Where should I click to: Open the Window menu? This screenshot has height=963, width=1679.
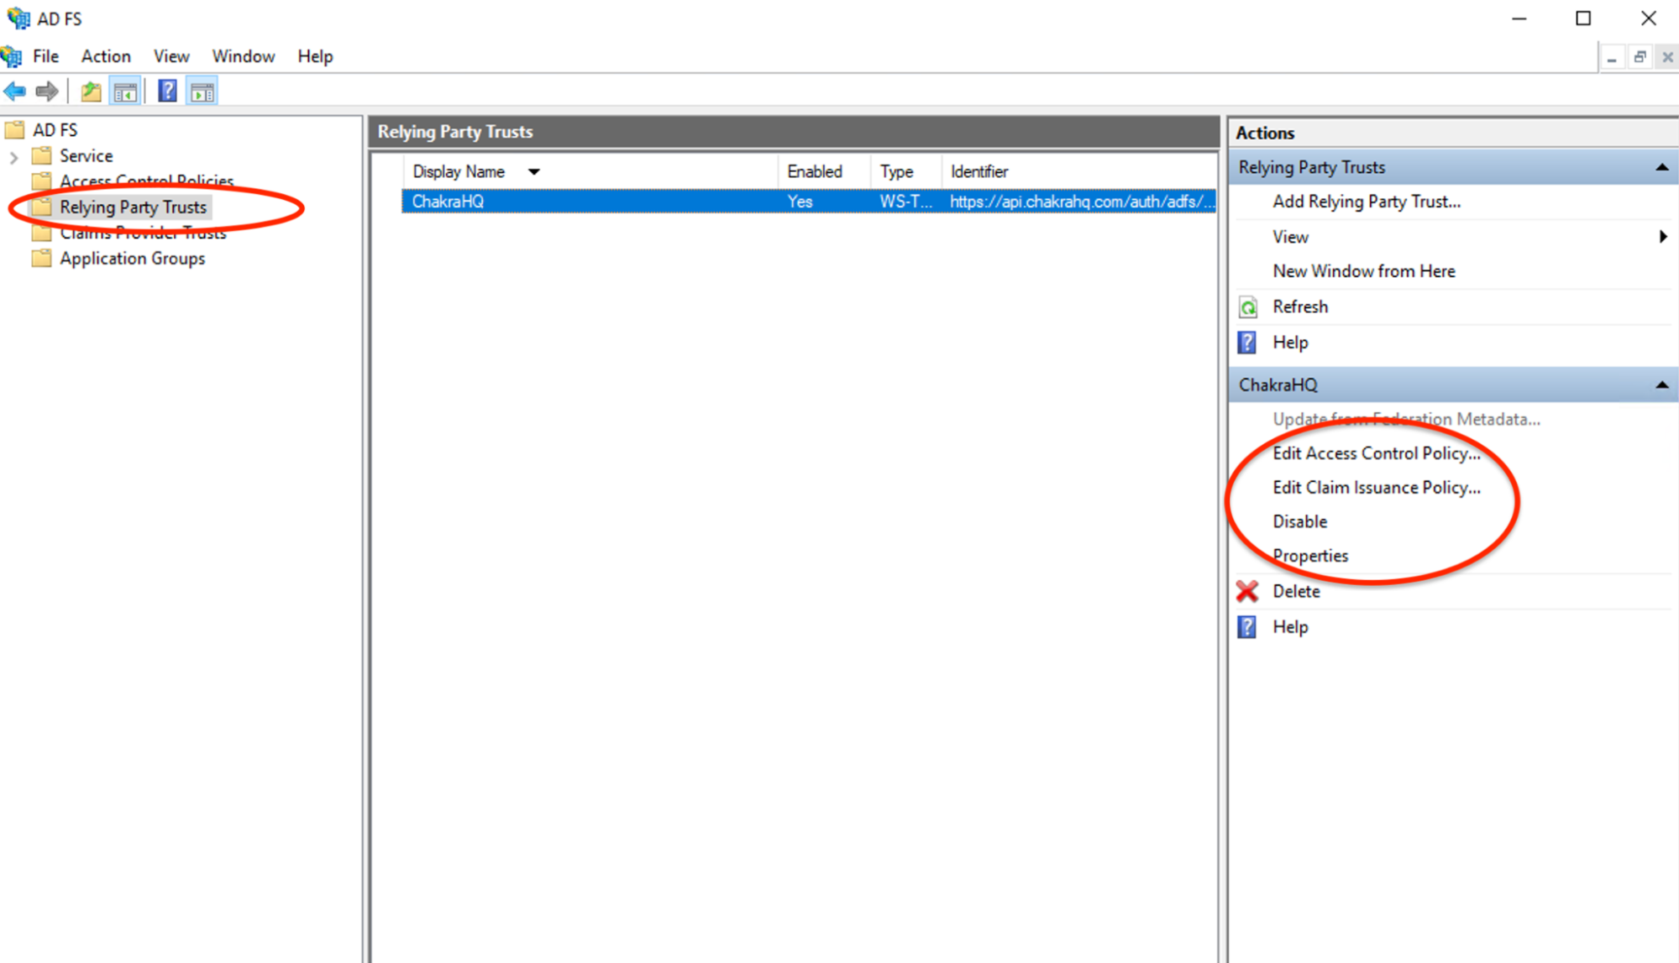(x=243, y=56)
